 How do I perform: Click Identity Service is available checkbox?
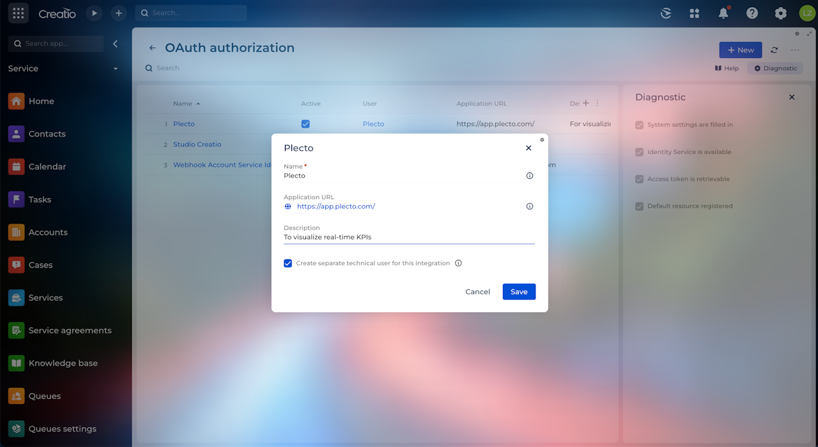[x=639, y=152]
